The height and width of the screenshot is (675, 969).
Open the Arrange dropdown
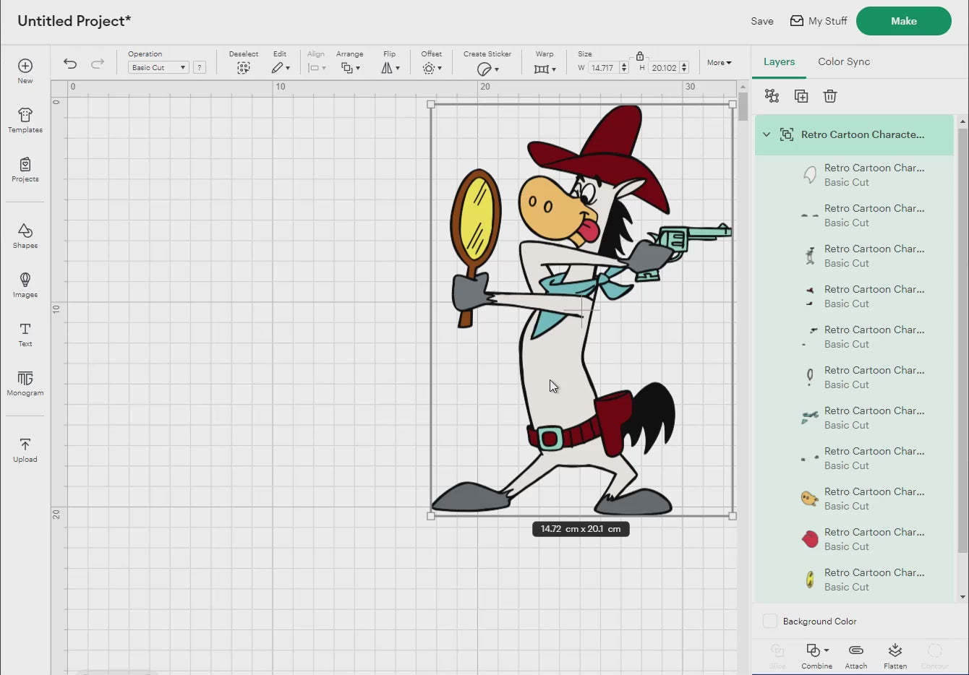350,68
